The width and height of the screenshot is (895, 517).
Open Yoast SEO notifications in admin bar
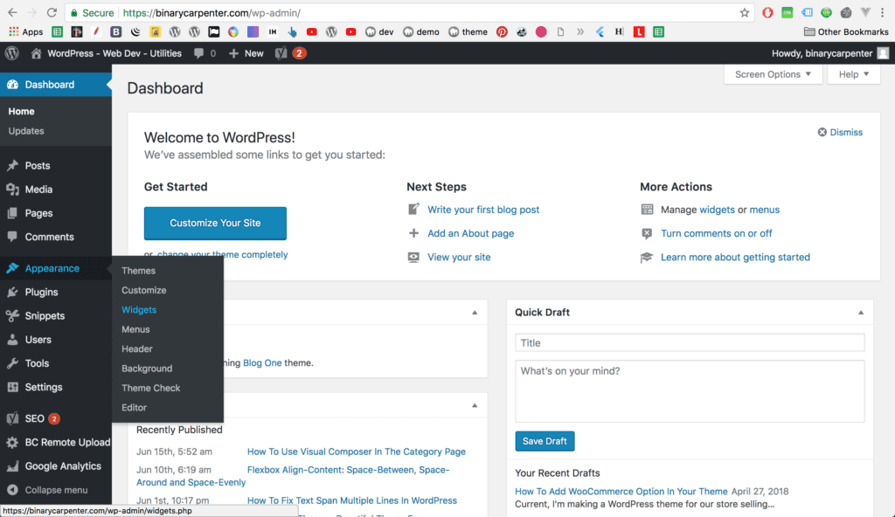pos(290,53)
